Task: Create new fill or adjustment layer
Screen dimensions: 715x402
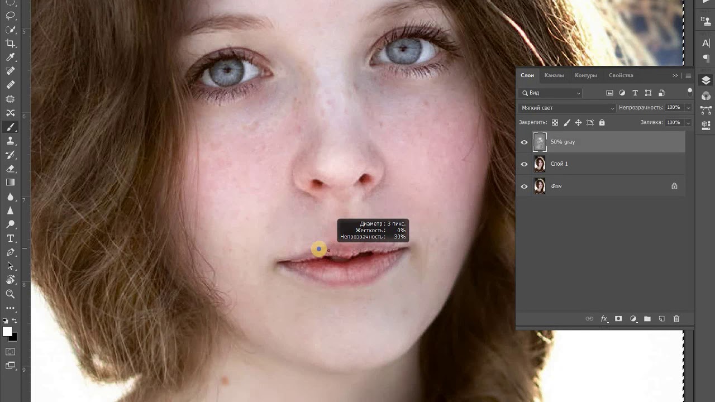Action: (633, 319)
